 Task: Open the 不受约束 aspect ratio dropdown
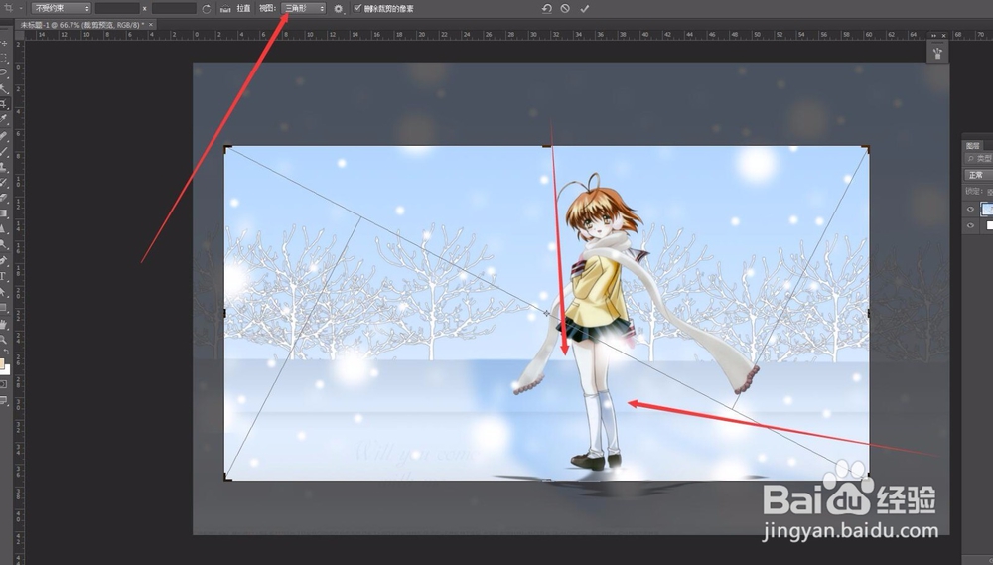61,8
